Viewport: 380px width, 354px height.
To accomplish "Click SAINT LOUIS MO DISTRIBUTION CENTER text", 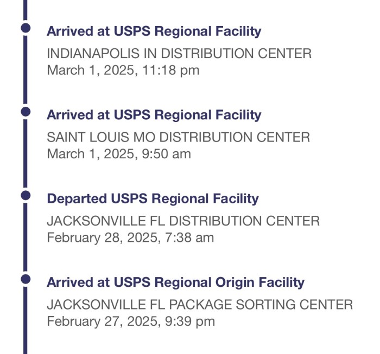I will pyautogui.click(x=179, y=137).
